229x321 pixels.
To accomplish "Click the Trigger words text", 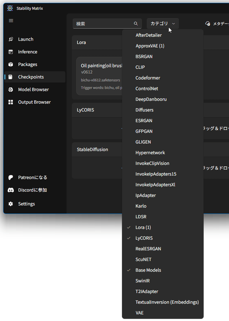I will (102, 87).
